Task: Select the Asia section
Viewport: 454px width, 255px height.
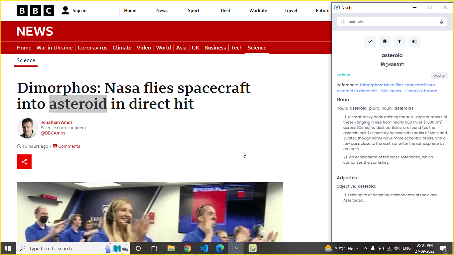Action: 181,48
